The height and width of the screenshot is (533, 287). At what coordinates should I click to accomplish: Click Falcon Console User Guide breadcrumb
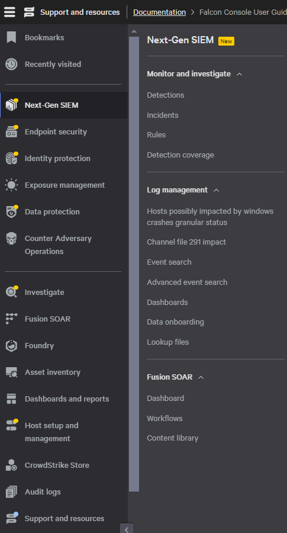tap(243, 12)
